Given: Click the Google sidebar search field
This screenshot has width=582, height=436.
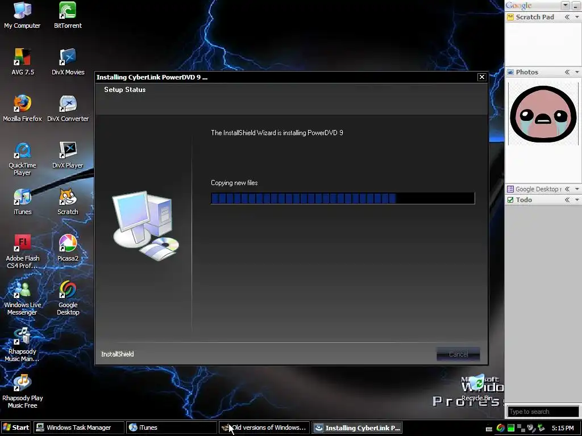Looking at the screenshot, I should coord(543,412).
